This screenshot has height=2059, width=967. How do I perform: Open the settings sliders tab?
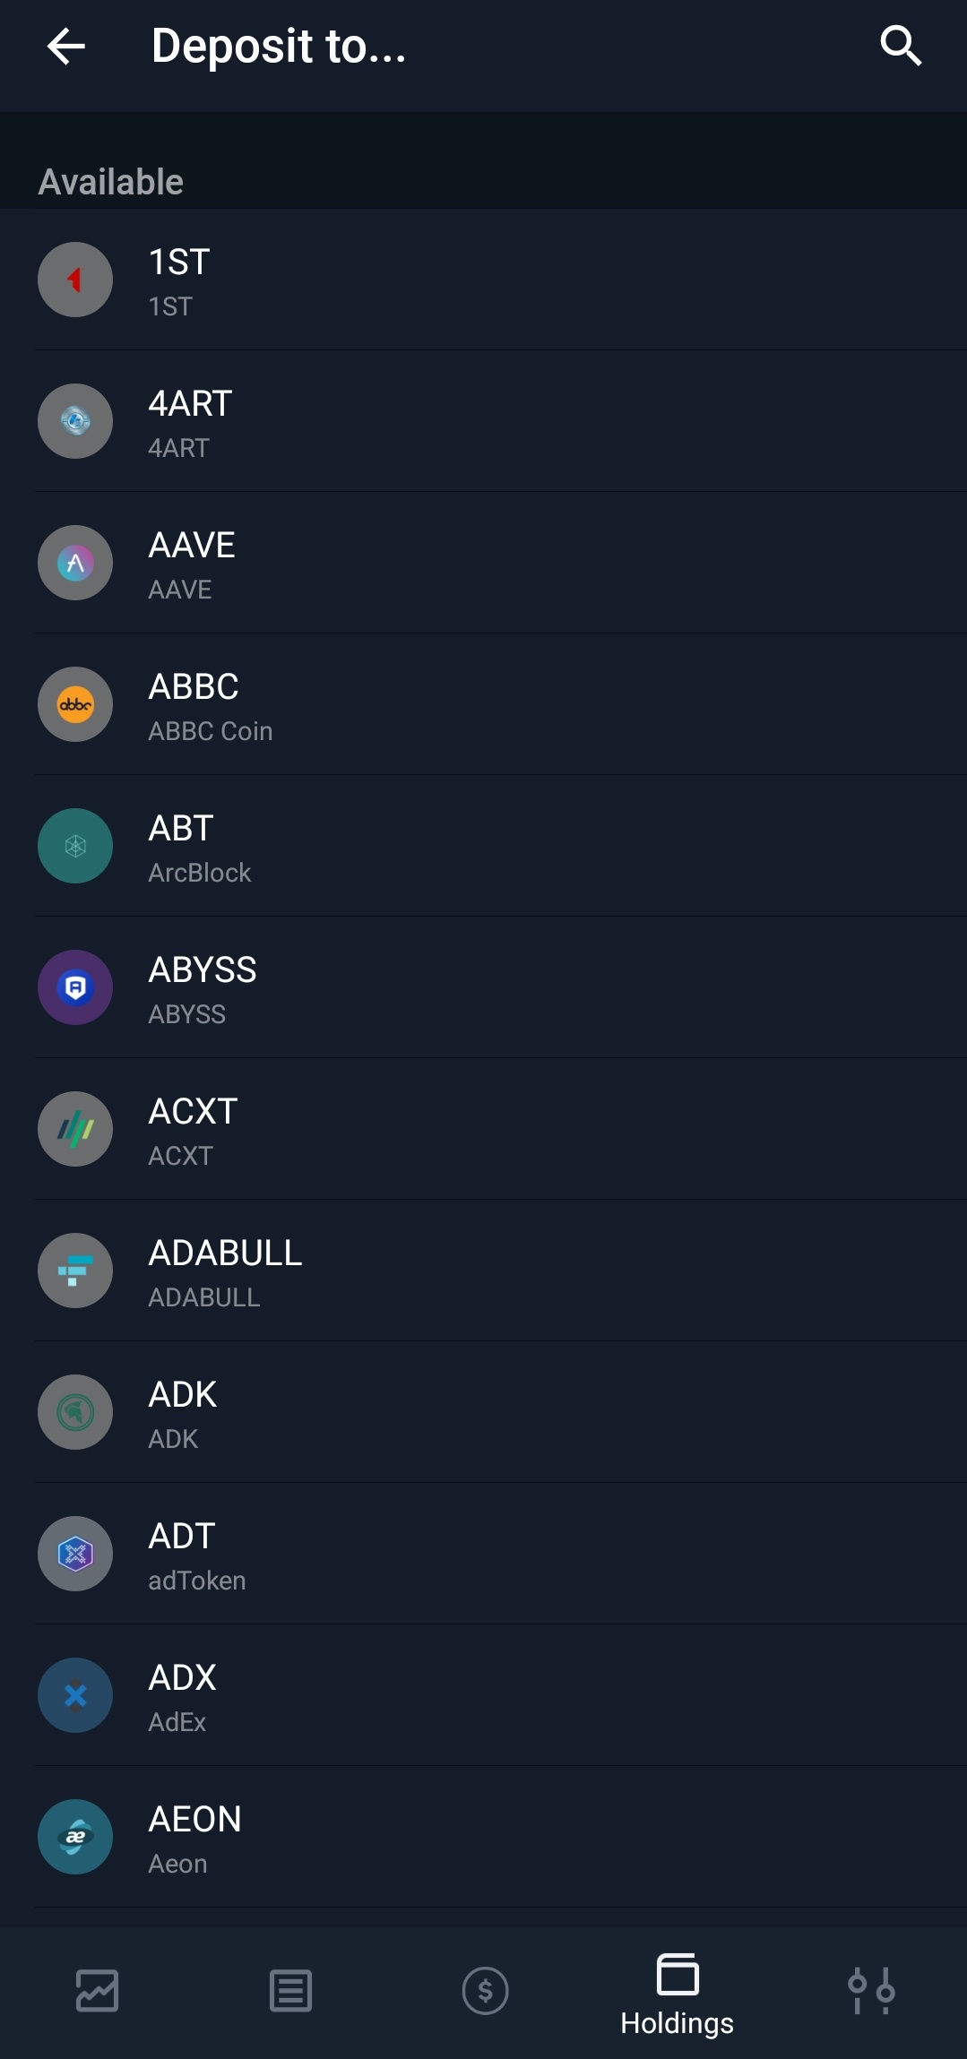tap(871, 1991)
